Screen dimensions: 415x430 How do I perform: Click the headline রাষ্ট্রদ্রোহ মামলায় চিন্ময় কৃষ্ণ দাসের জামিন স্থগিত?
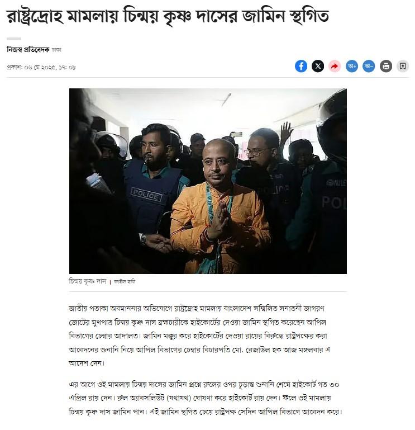tap(168, 16)
